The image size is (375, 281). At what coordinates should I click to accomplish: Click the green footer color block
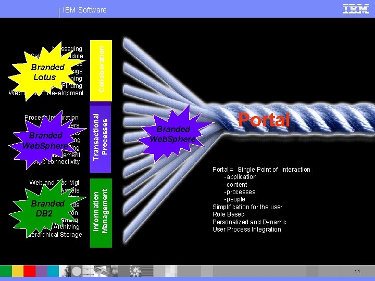[x=6, y=271]
